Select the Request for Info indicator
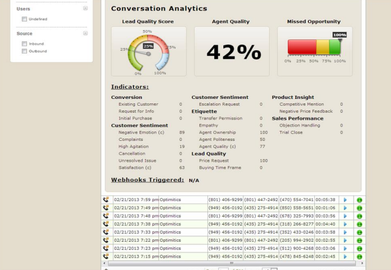This screenshot has width=391, height=270. tap(136, 112)
